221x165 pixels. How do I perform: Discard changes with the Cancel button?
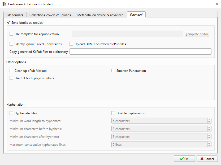(207, 159)
